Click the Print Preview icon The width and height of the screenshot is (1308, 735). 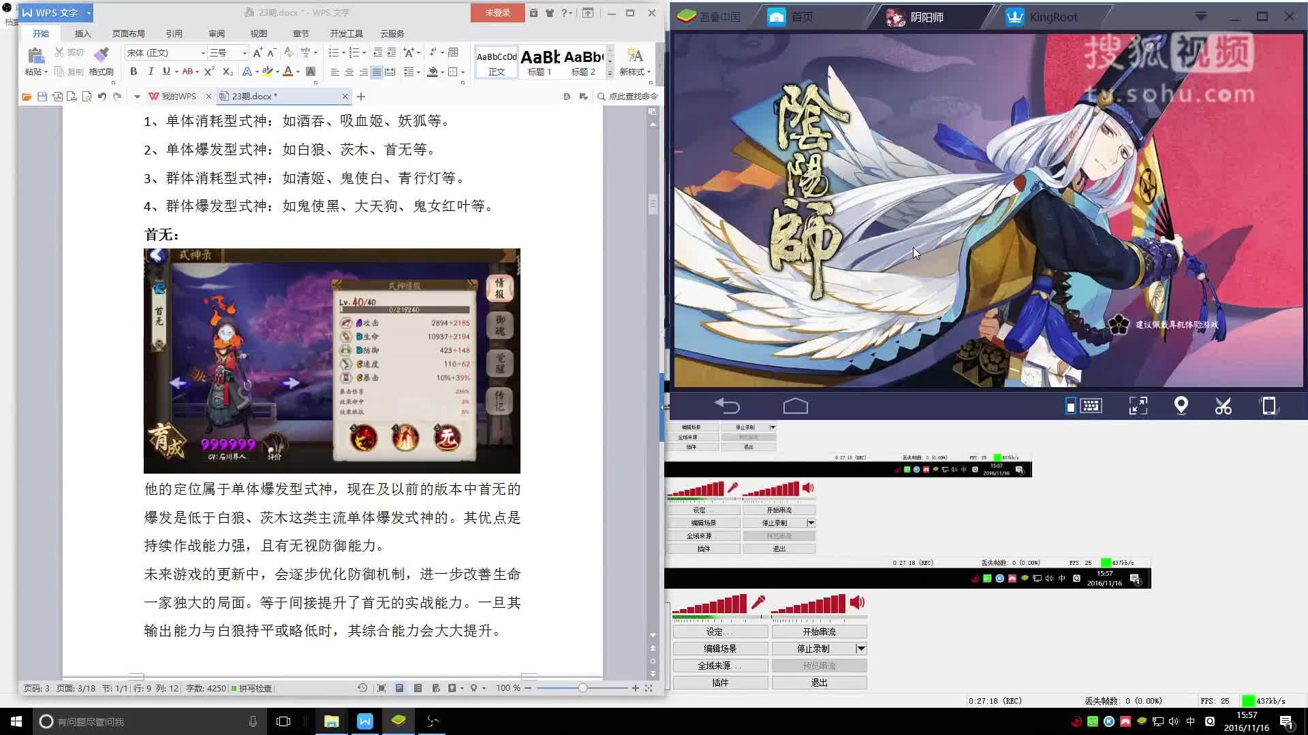click(x=87, y=97)
